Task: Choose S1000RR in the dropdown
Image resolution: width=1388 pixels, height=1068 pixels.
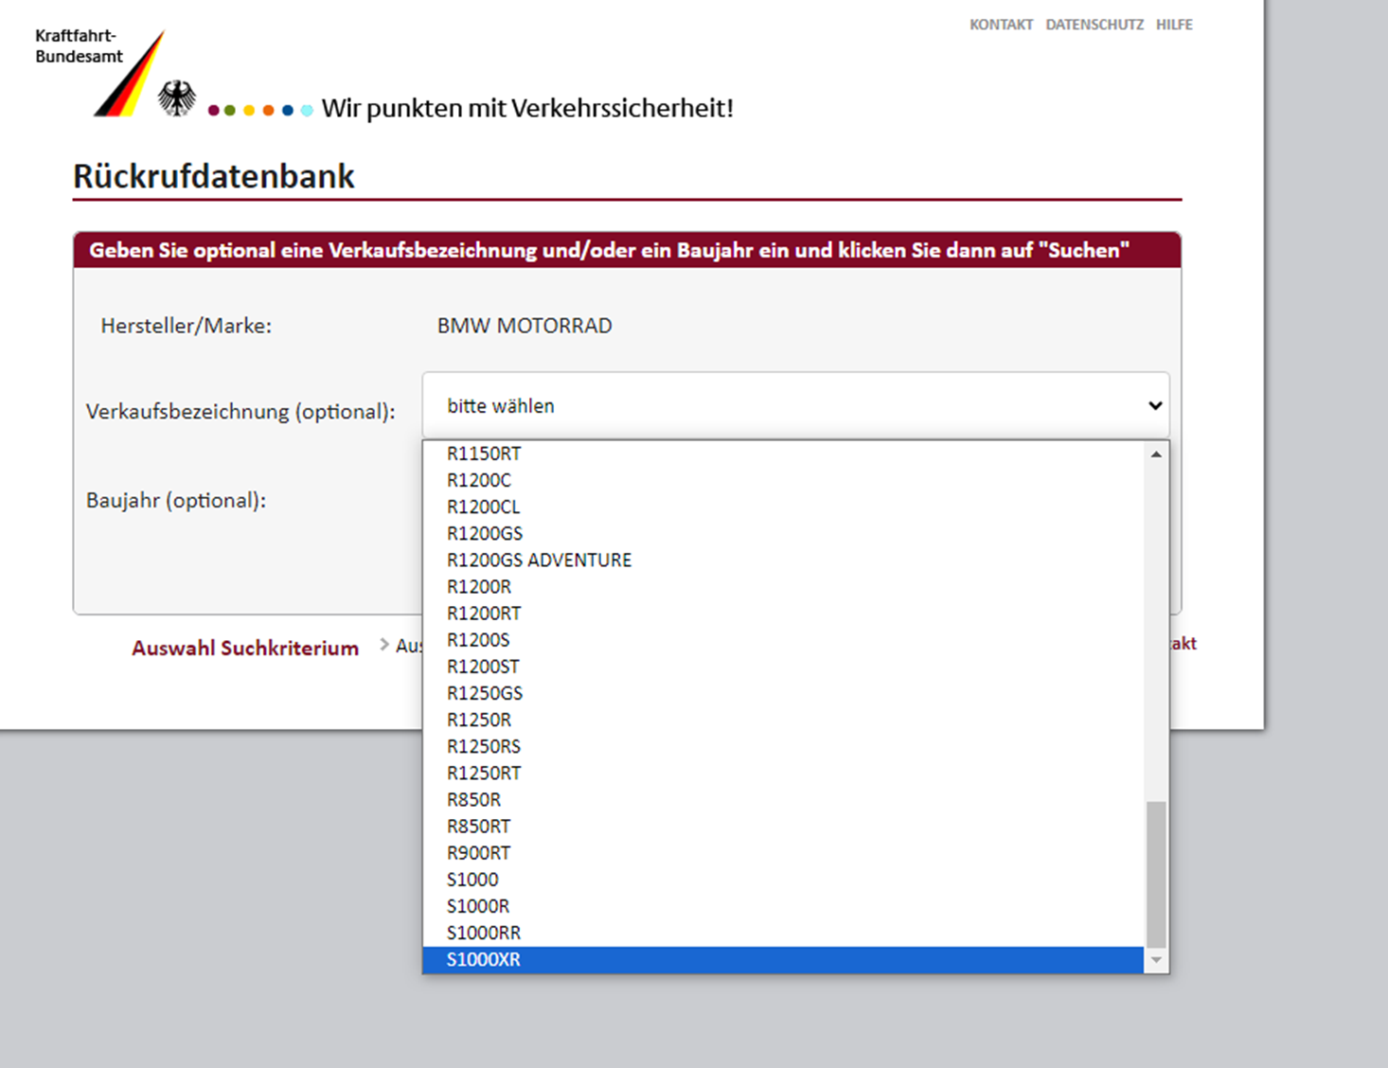Action: (x=783, y=933)
